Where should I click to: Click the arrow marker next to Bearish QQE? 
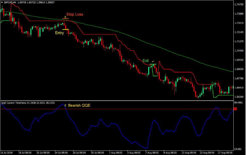pyautogui.click(x=65, y=105)
